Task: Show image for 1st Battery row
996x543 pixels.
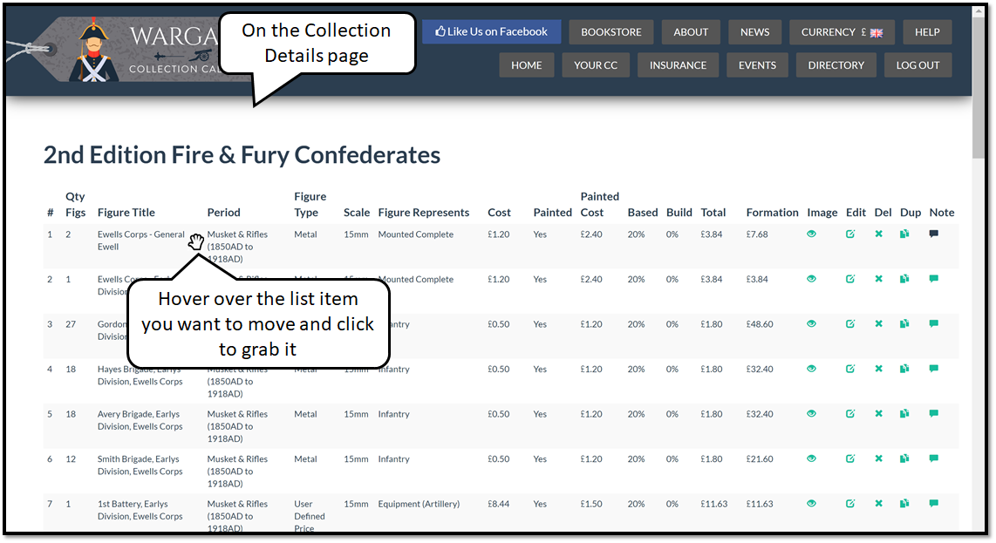Action: (811, 504)
